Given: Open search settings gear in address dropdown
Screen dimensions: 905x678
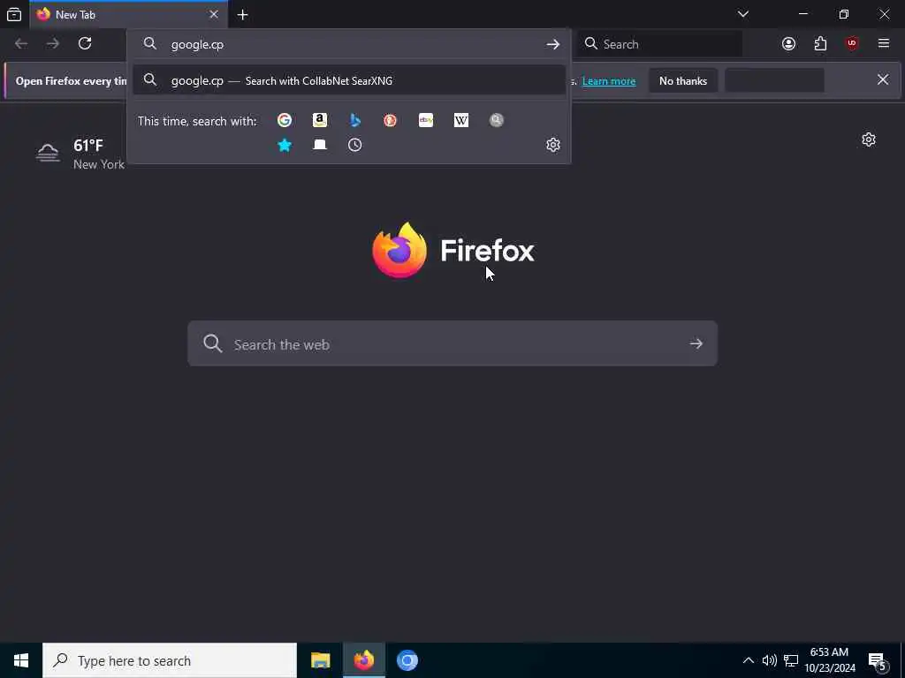Looking at the screenshot, I should point(553,145).
